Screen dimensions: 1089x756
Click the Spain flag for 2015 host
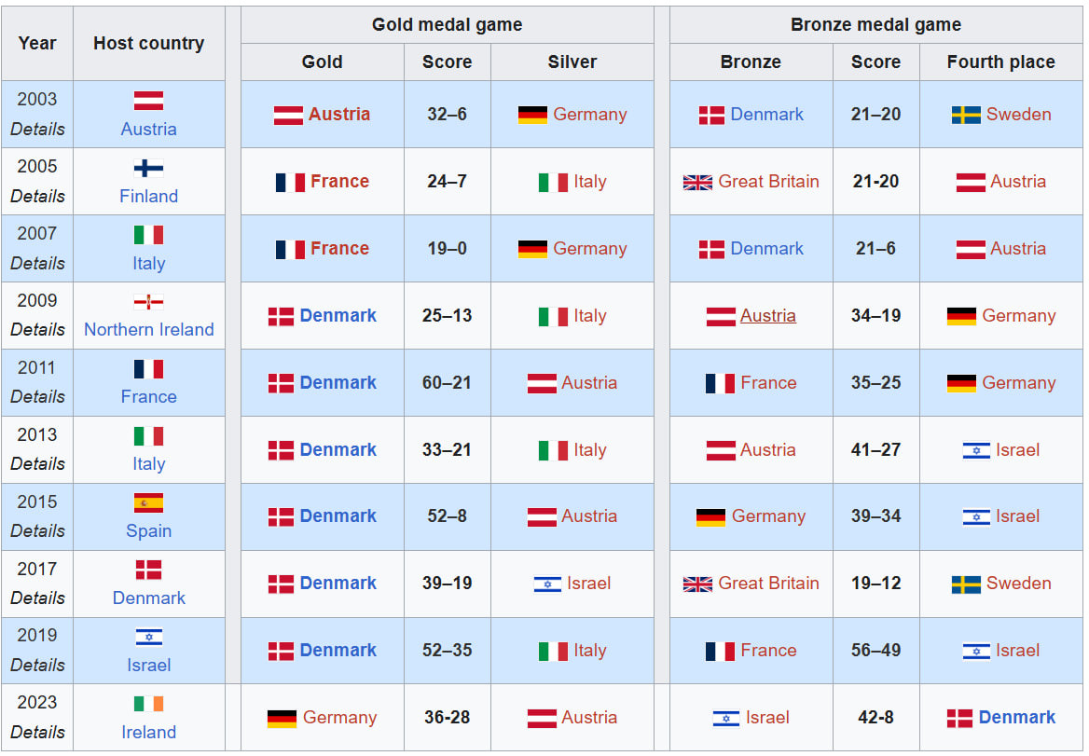(x=148, y=503)
